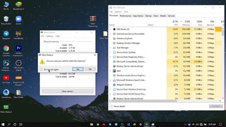Image resolution: width=226 pixels, height=127 pixels.
Task: Confirm memory cleaning with Yes
Action: tap(78, 69)
